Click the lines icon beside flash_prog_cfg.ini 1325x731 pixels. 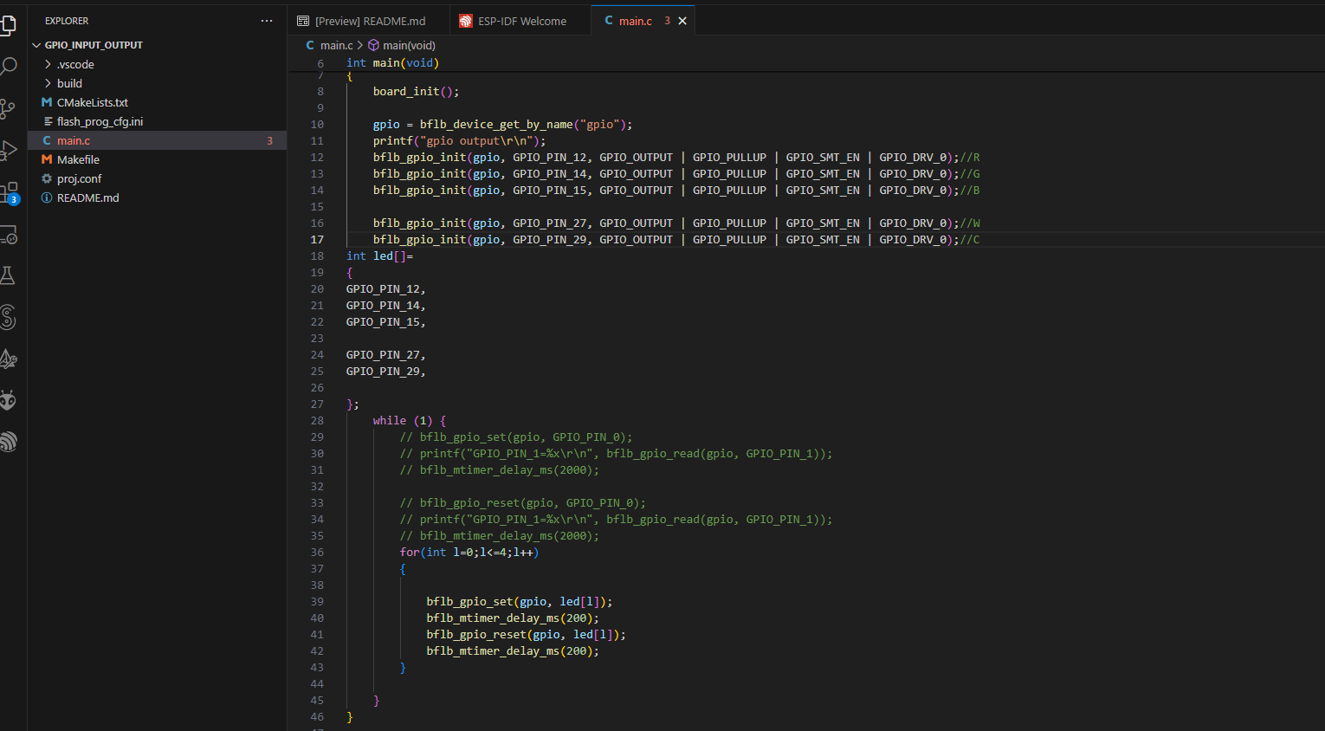tap(48, 121)
